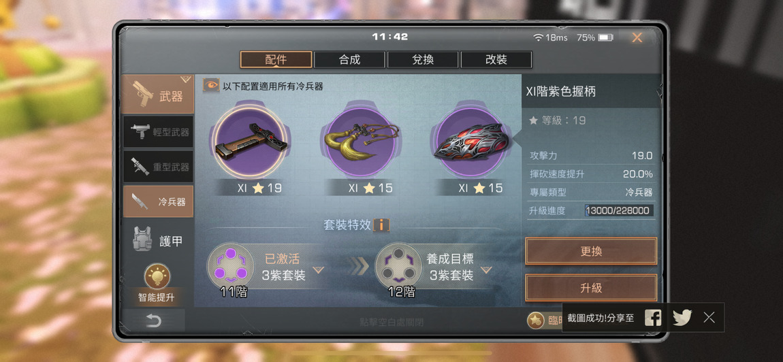Select the golden tassel accessory icon
783x362 pixels.
click(x=360, y=142)
